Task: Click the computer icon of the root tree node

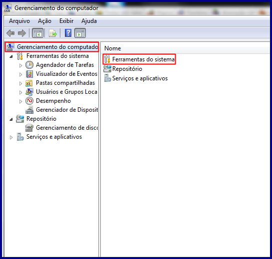Action: click(10, 47)
